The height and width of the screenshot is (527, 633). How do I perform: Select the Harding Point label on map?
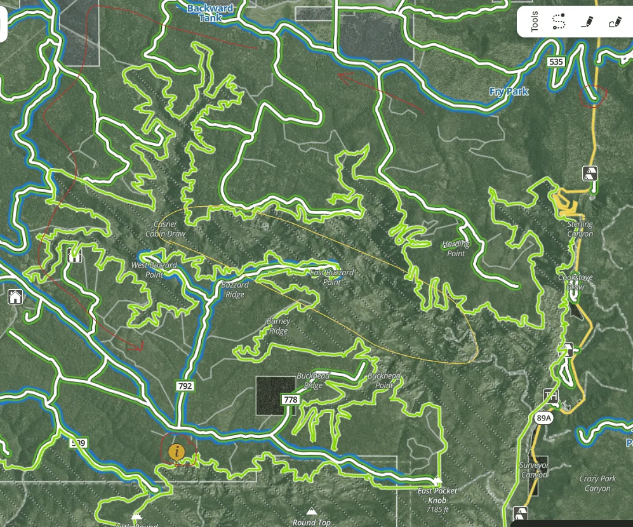456,249
